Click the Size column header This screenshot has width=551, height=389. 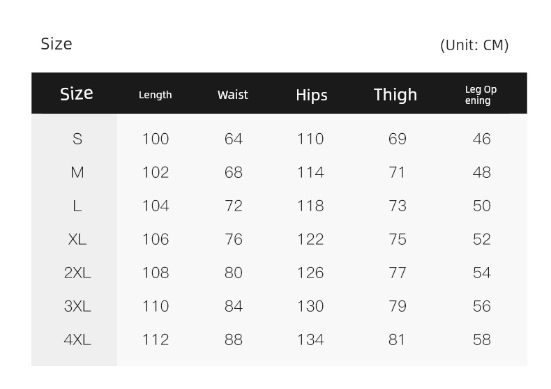77,93
